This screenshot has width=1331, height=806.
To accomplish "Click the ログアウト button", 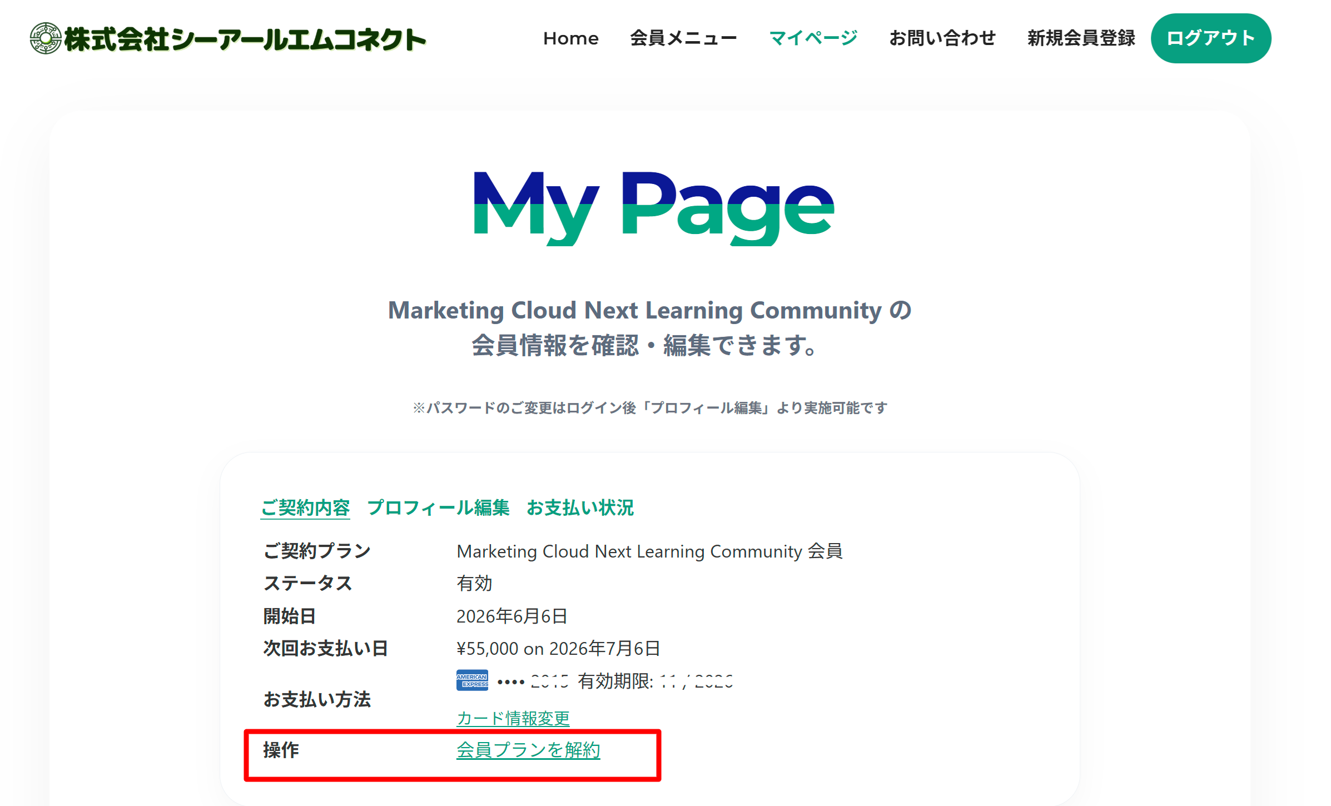I will (1210, 38).
